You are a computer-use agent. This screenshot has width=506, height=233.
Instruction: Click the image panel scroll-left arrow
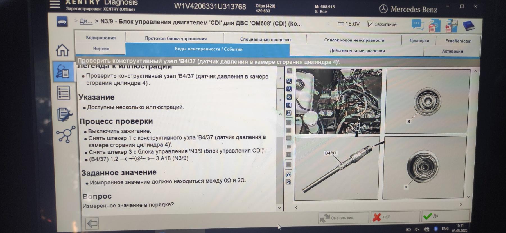[296, 207]
